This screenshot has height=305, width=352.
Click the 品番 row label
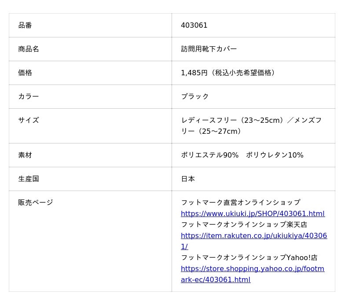(x=25, y=26)
